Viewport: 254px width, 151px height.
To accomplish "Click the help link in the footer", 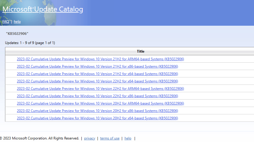I will (128, 138).
